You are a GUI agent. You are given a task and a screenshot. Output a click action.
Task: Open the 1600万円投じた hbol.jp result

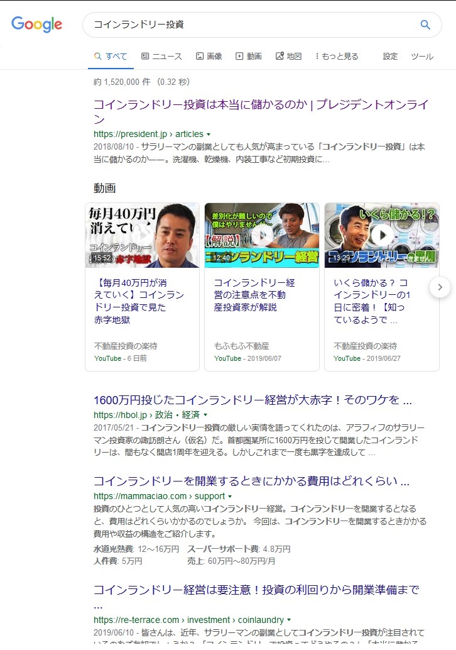[x=252, y=400]
